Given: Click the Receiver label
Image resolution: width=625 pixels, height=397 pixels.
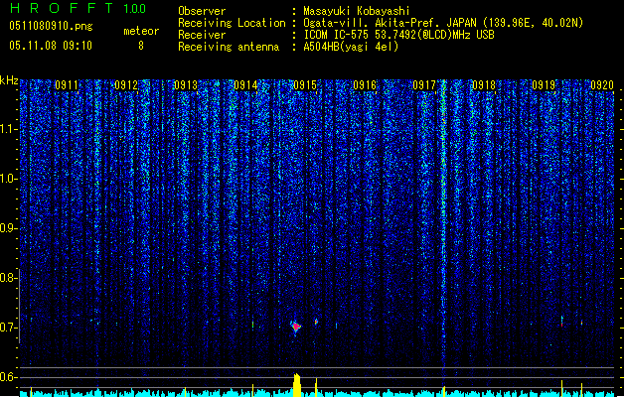Looking at the screenshot, I should pos(202,35).
